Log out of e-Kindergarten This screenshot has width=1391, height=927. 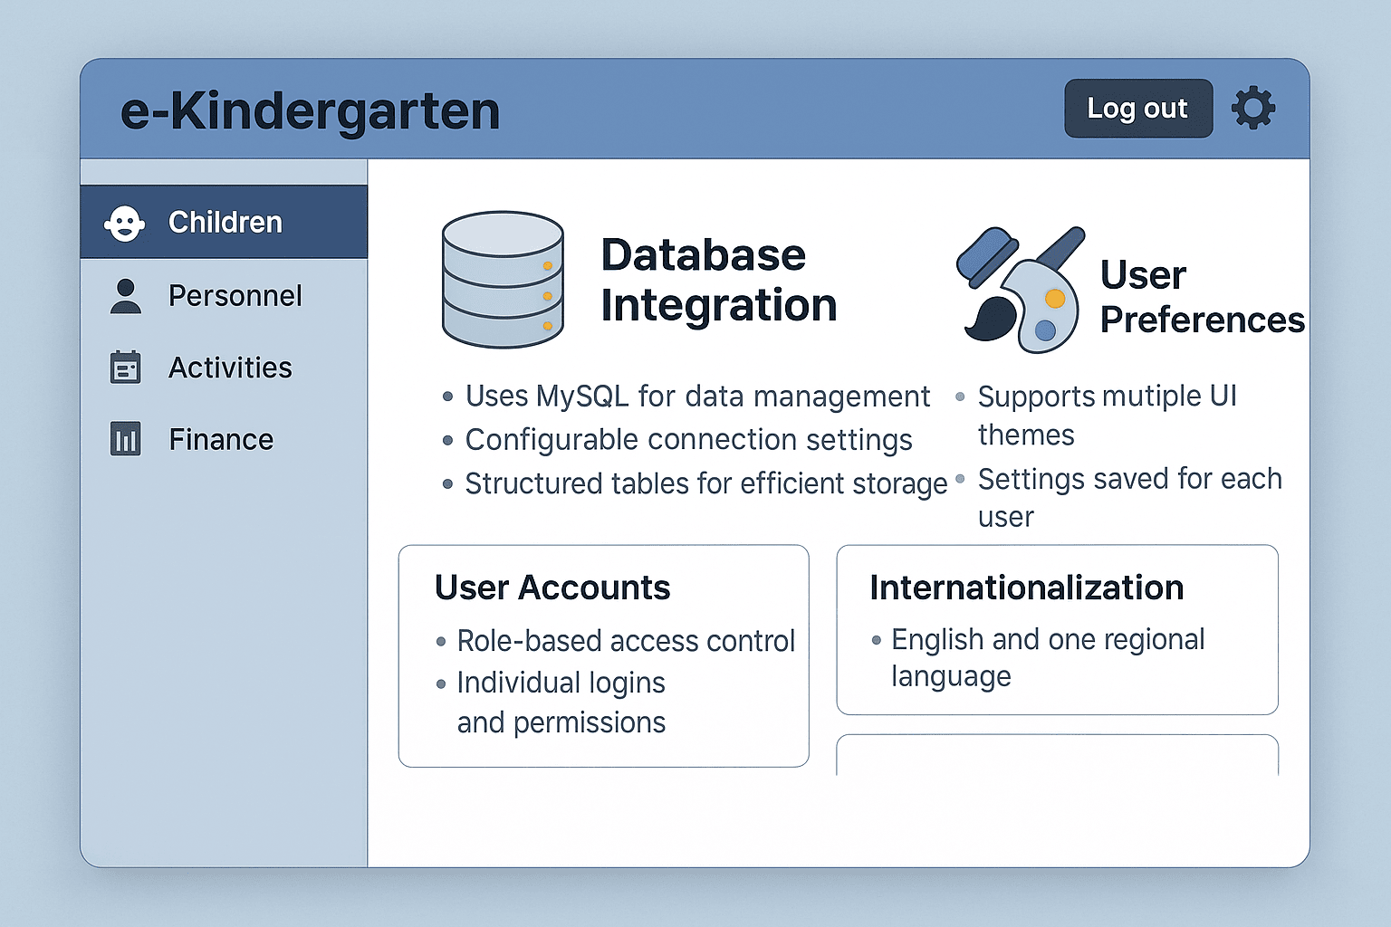1138,109
